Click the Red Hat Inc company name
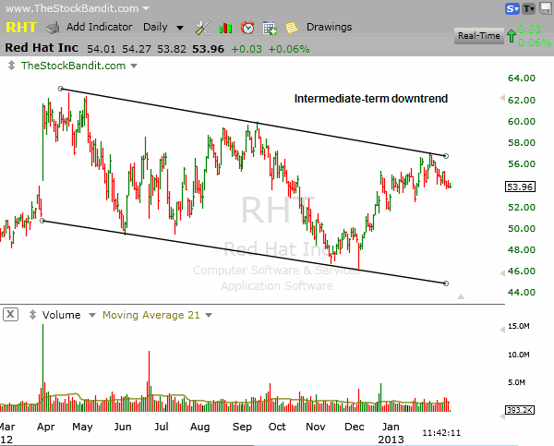This screenshot has width=554, height=446. pyautogui.click(x=42, y=47)
